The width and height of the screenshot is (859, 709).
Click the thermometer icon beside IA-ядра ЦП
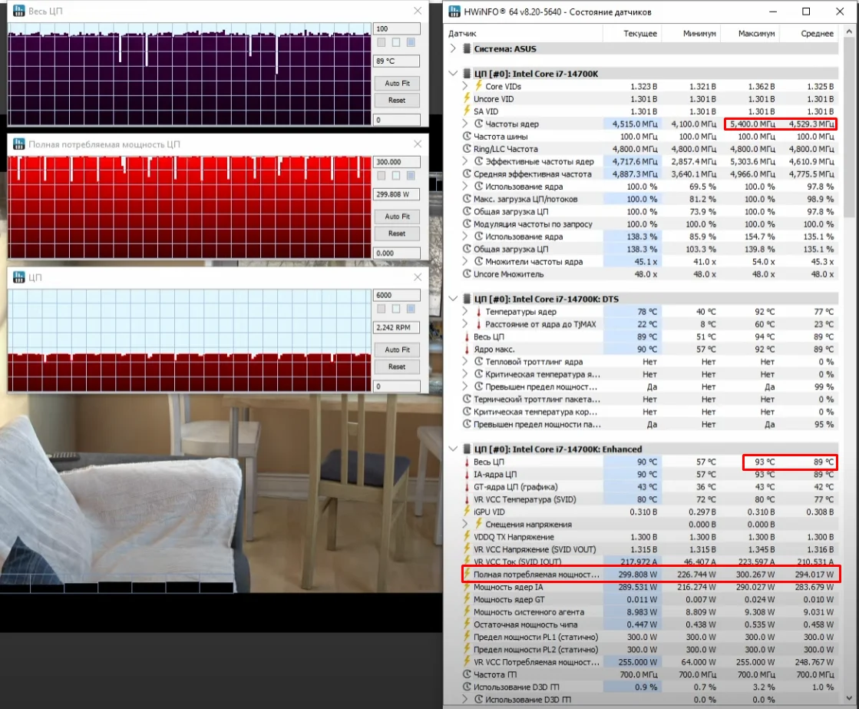pos(467,474)
